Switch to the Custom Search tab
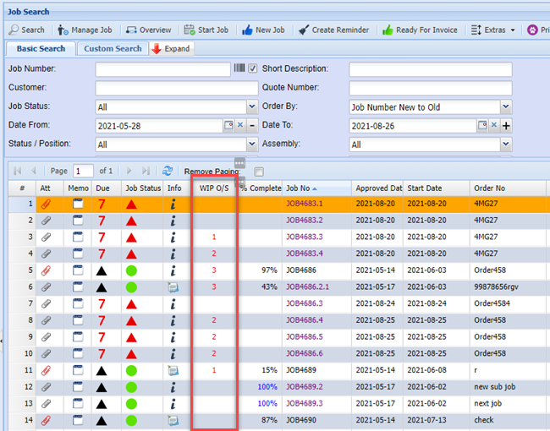Viewport: 550px width, 431px height. point(113,48)
